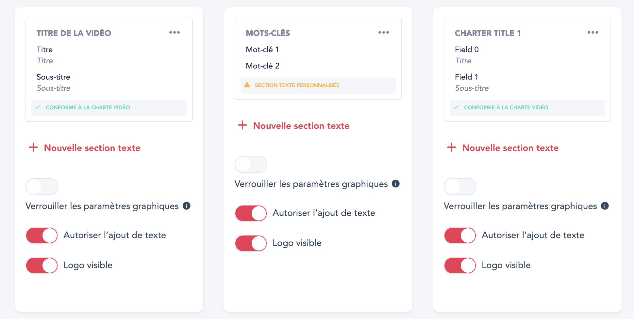Toggle Logo visible in Titre de la vidéo panel
The height and width of the screenshot is (319, 634).
42,266
